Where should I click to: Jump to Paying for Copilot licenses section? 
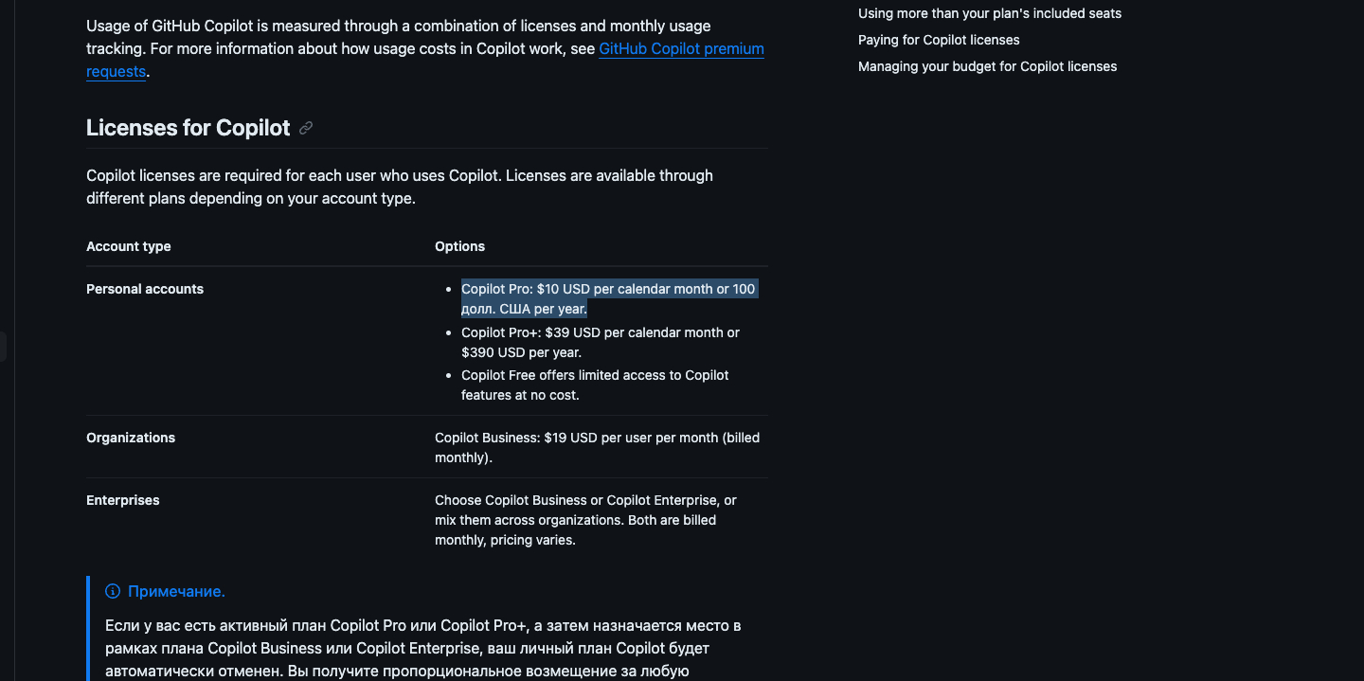click(x=939, y=40)
